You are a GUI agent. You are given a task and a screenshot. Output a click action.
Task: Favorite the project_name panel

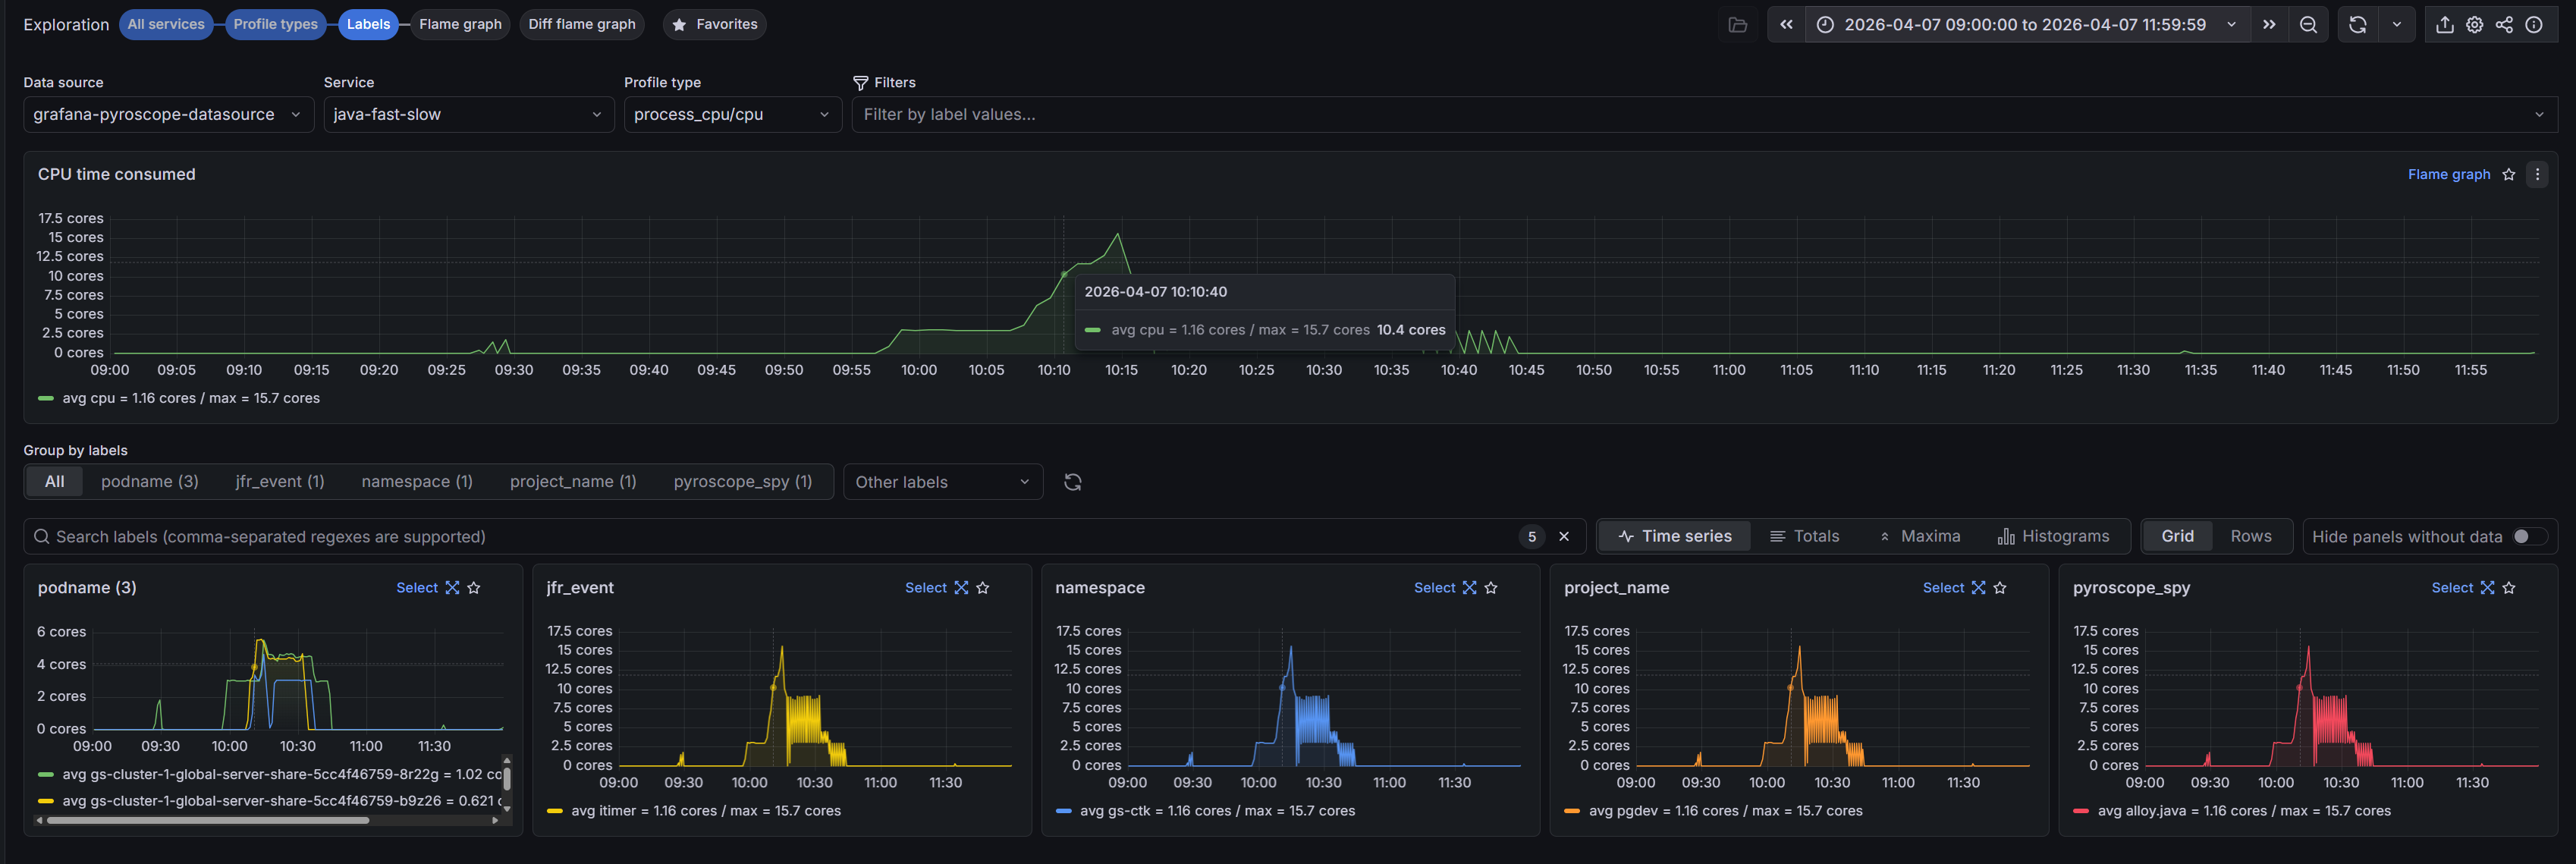(2000, 588)
